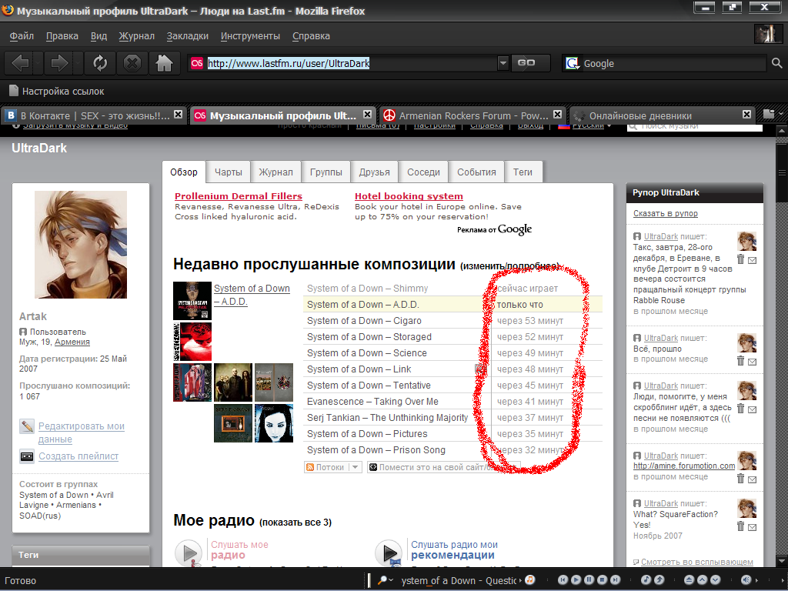Open the FoxyTunes search dropdown chevron
The image size is (788, 591).
[391, 580]
